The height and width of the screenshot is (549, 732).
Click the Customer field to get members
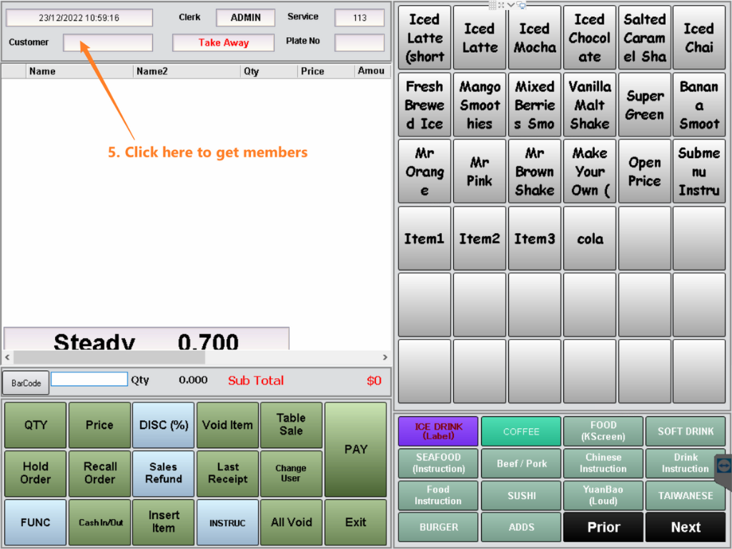107,43
